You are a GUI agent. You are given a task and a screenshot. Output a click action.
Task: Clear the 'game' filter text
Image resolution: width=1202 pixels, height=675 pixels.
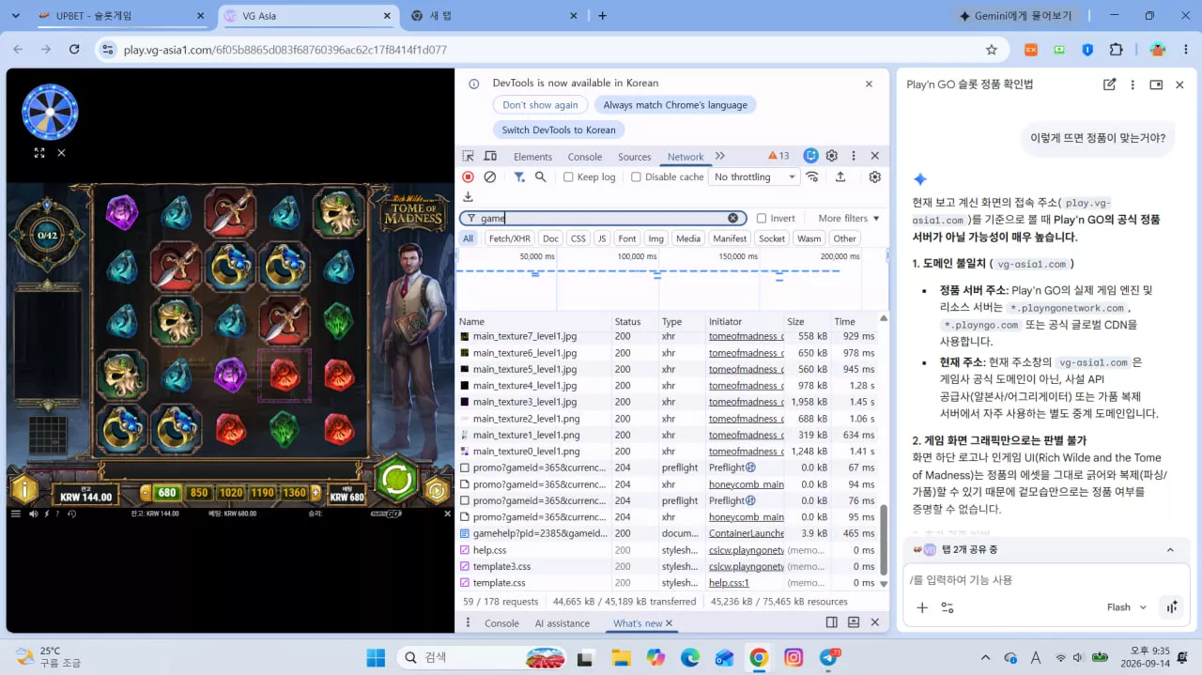pos(732,218)
